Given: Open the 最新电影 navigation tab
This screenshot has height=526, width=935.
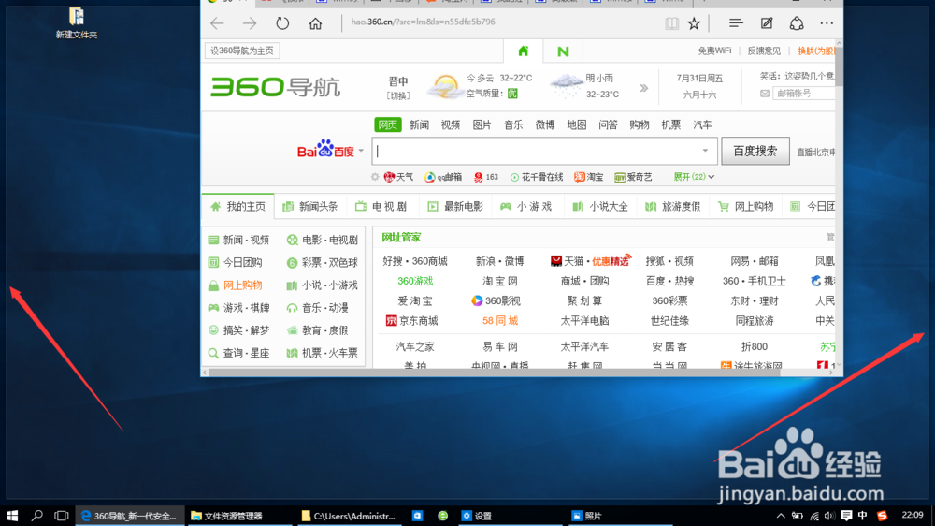Looking at the screenshot, I should [455, 207].
